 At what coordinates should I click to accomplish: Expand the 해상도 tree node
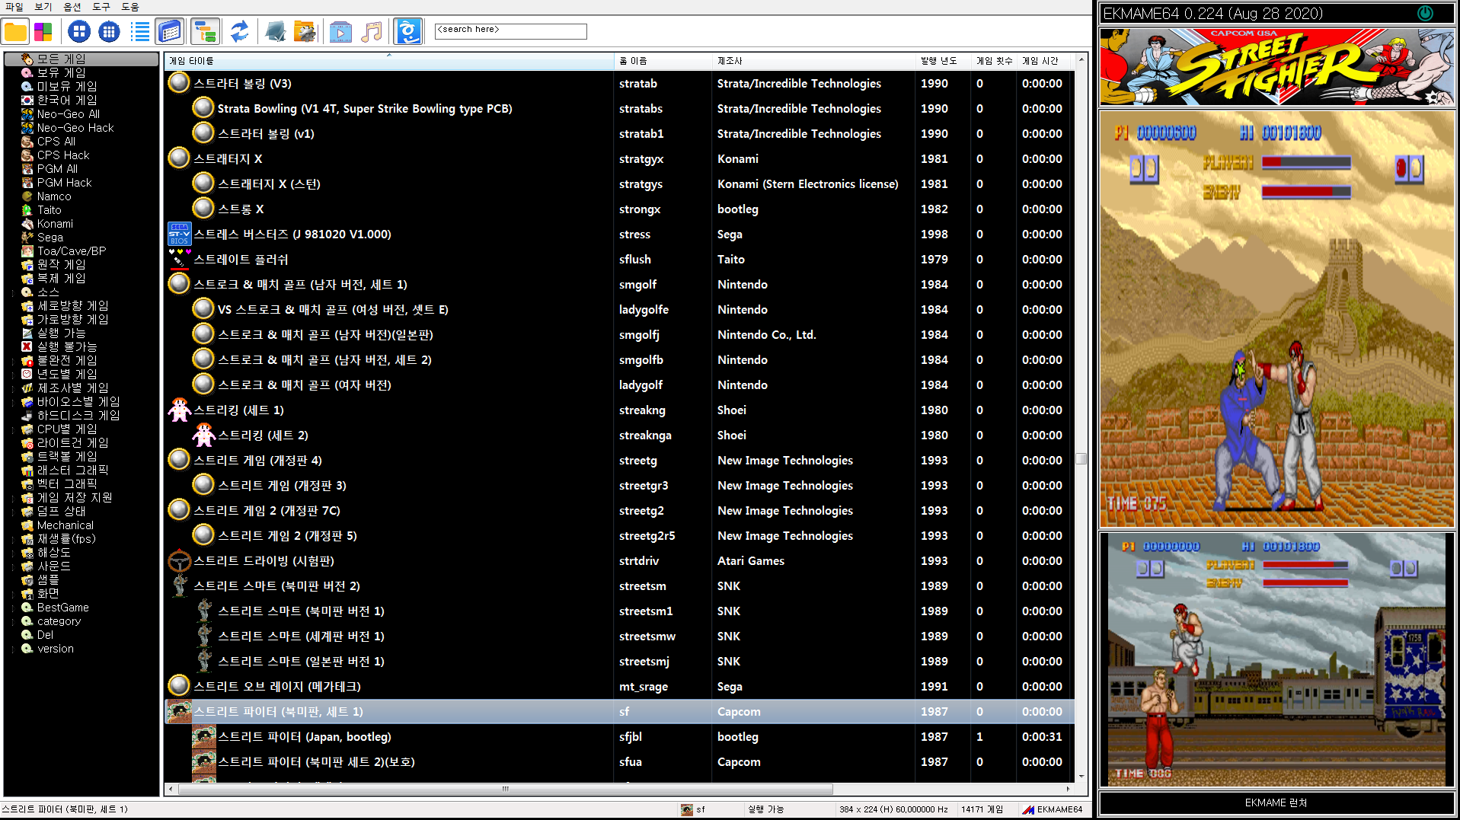pyautogui.click(x=13, y=552)
